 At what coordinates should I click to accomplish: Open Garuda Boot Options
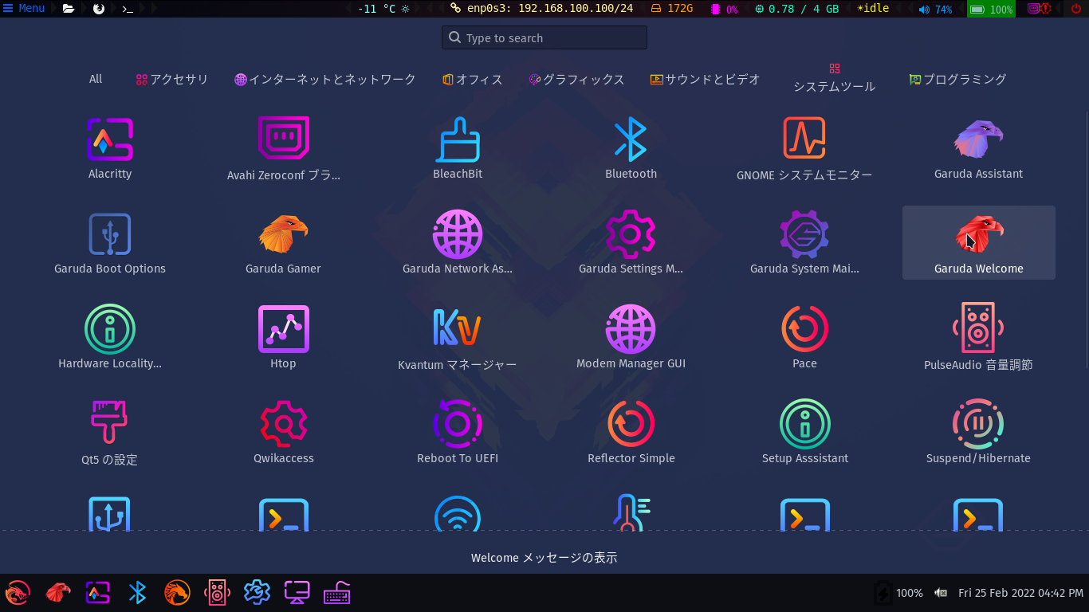coord(110,243)
